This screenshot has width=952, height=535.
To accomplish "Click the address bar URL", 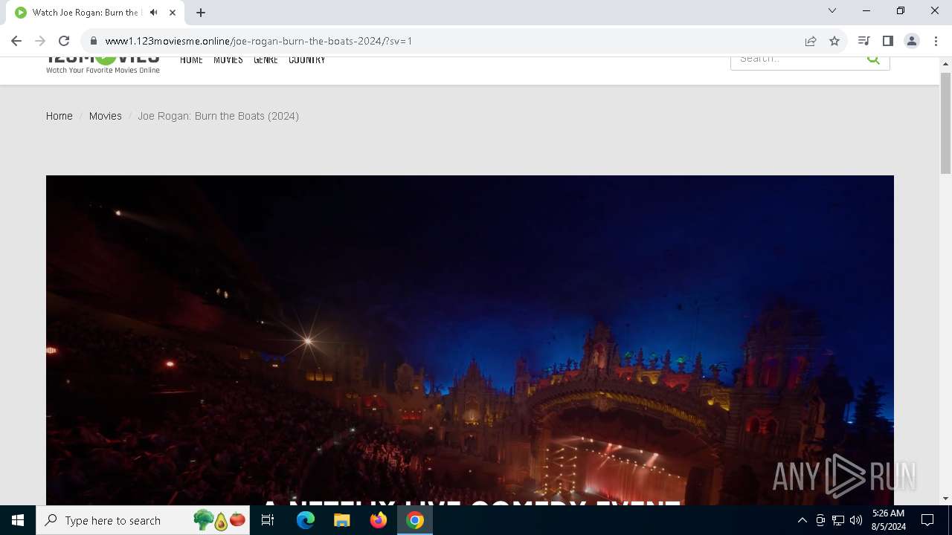I will [x=259, y=41].
